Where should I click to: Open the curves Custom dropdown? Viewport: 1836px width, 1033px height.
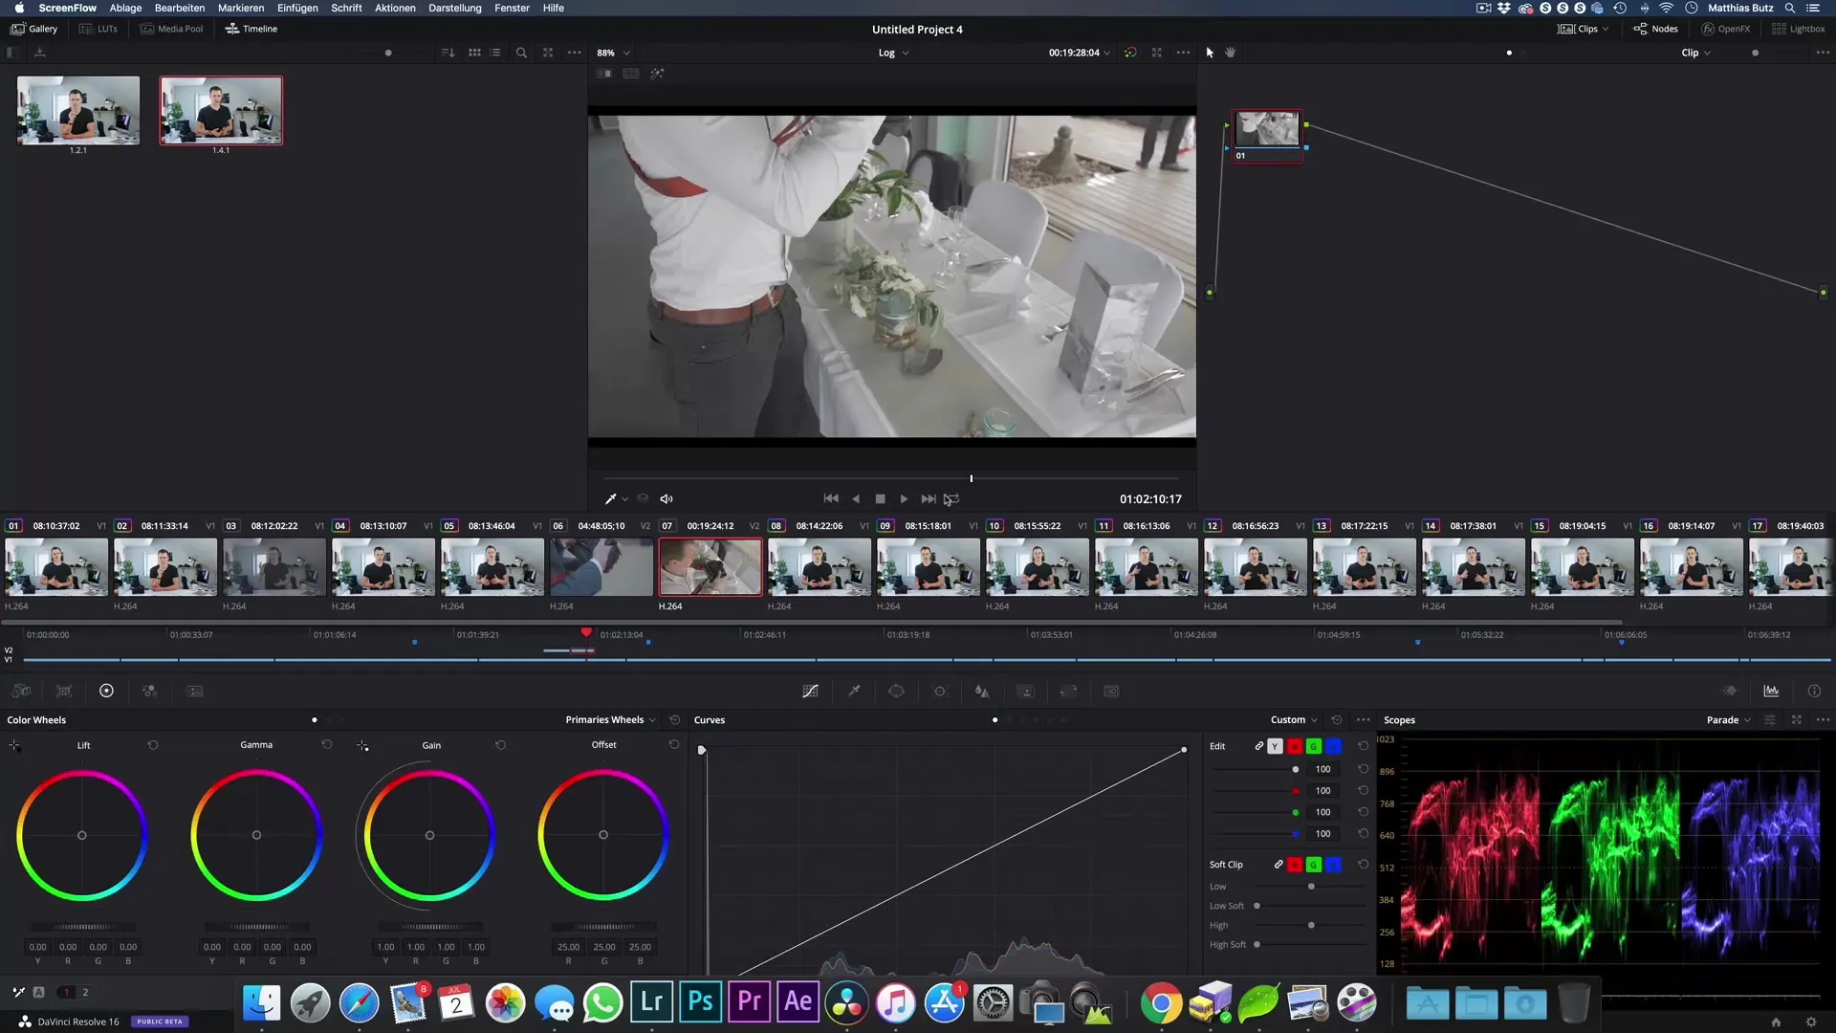(x=1294, y=719)
